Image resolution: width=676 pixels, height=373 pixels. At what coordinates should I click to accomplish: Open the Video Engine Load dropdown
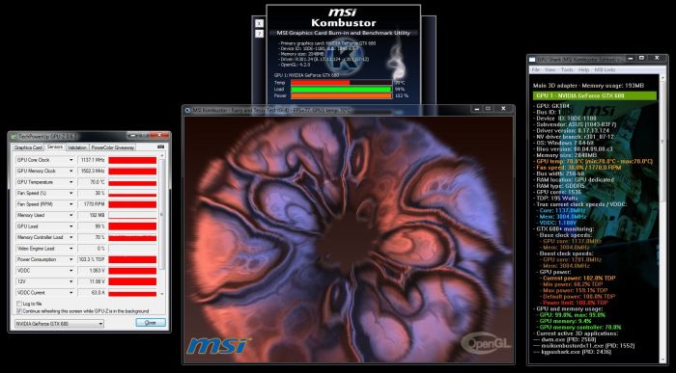pyautogui.click(x=71, y=249)
